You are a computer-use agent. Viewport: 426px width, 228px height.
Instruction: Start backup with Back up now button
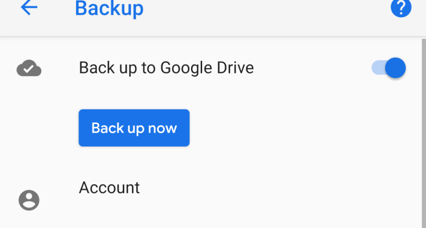tap(134, 128)
